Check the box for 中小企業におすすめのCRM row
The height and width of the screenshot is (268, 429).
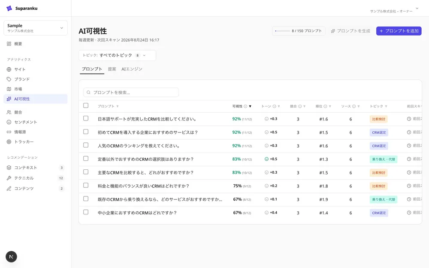(x=86, y=212)
